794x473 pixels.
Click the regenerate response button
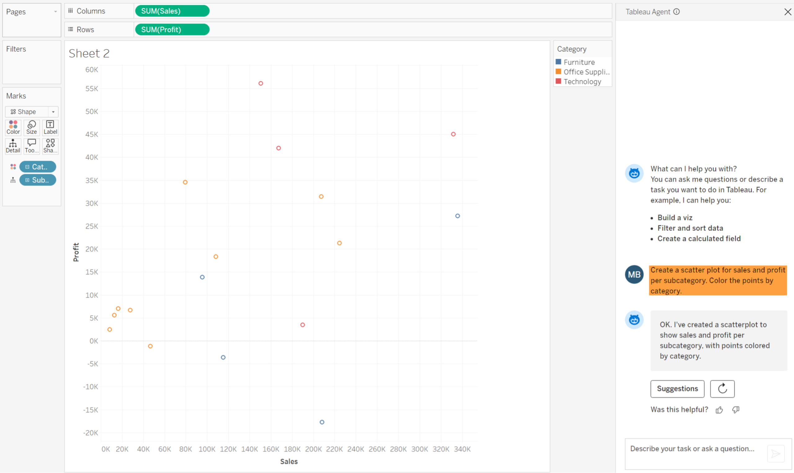(x=722, y=389)
